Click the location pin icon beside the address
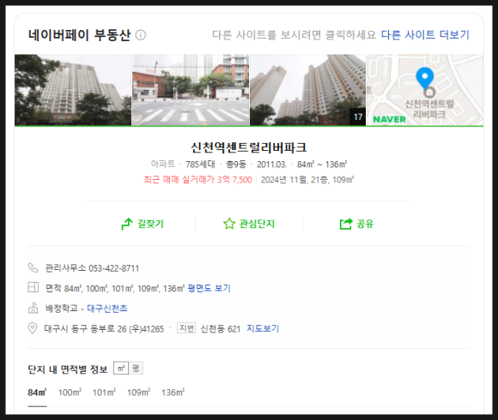 pyautogui.click(x=33, y=328)
